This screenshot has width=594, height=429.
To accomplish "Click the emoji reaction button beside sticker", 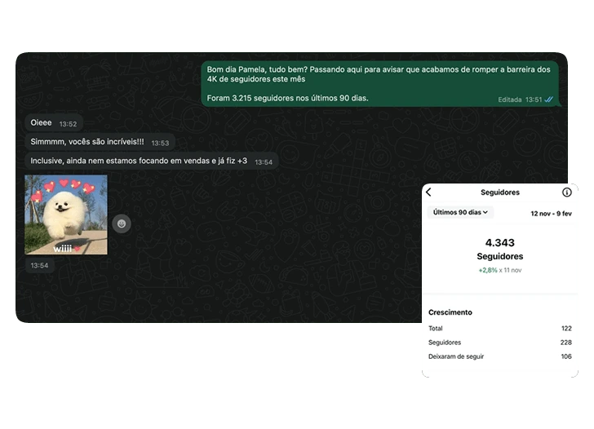I will tap(122, 223).
